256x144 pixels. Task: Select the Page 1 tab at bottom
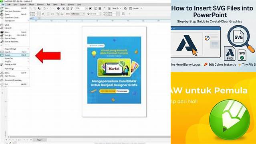pos(40,140)
